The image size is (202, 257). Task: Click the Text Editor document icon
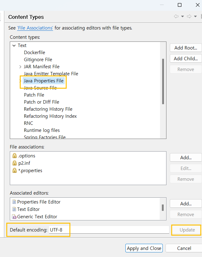point(14,209)
